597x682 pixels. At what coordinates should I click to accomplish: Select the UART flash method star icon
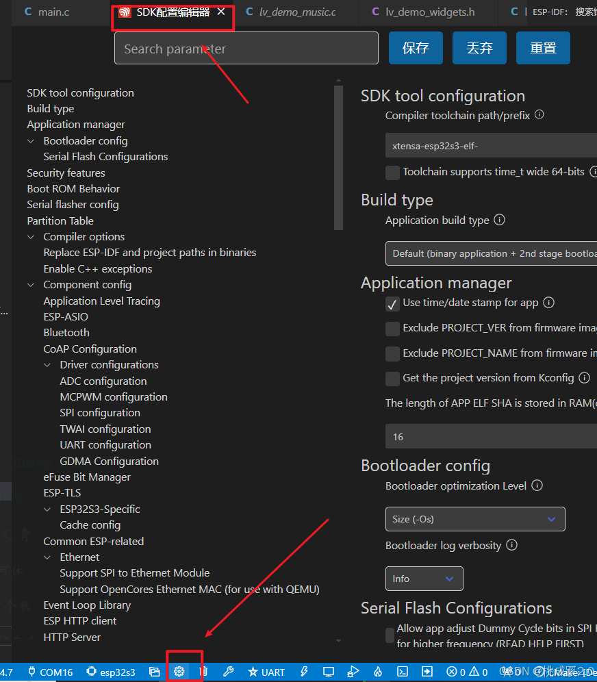(x=266, y=672)
